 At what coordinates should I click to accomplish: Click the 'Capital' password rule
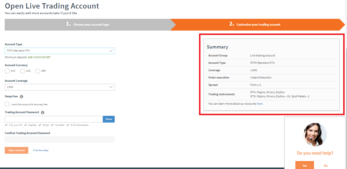32,125
